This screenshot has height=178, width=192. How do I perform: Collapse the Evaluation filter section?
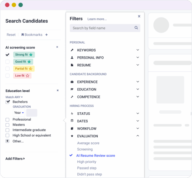pos(138,136)
